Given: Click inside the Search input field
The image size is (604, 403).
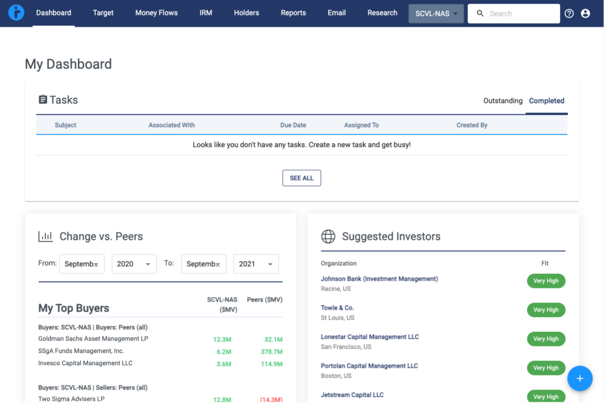Looking at the screenshot, I should (x=518, y=13).
